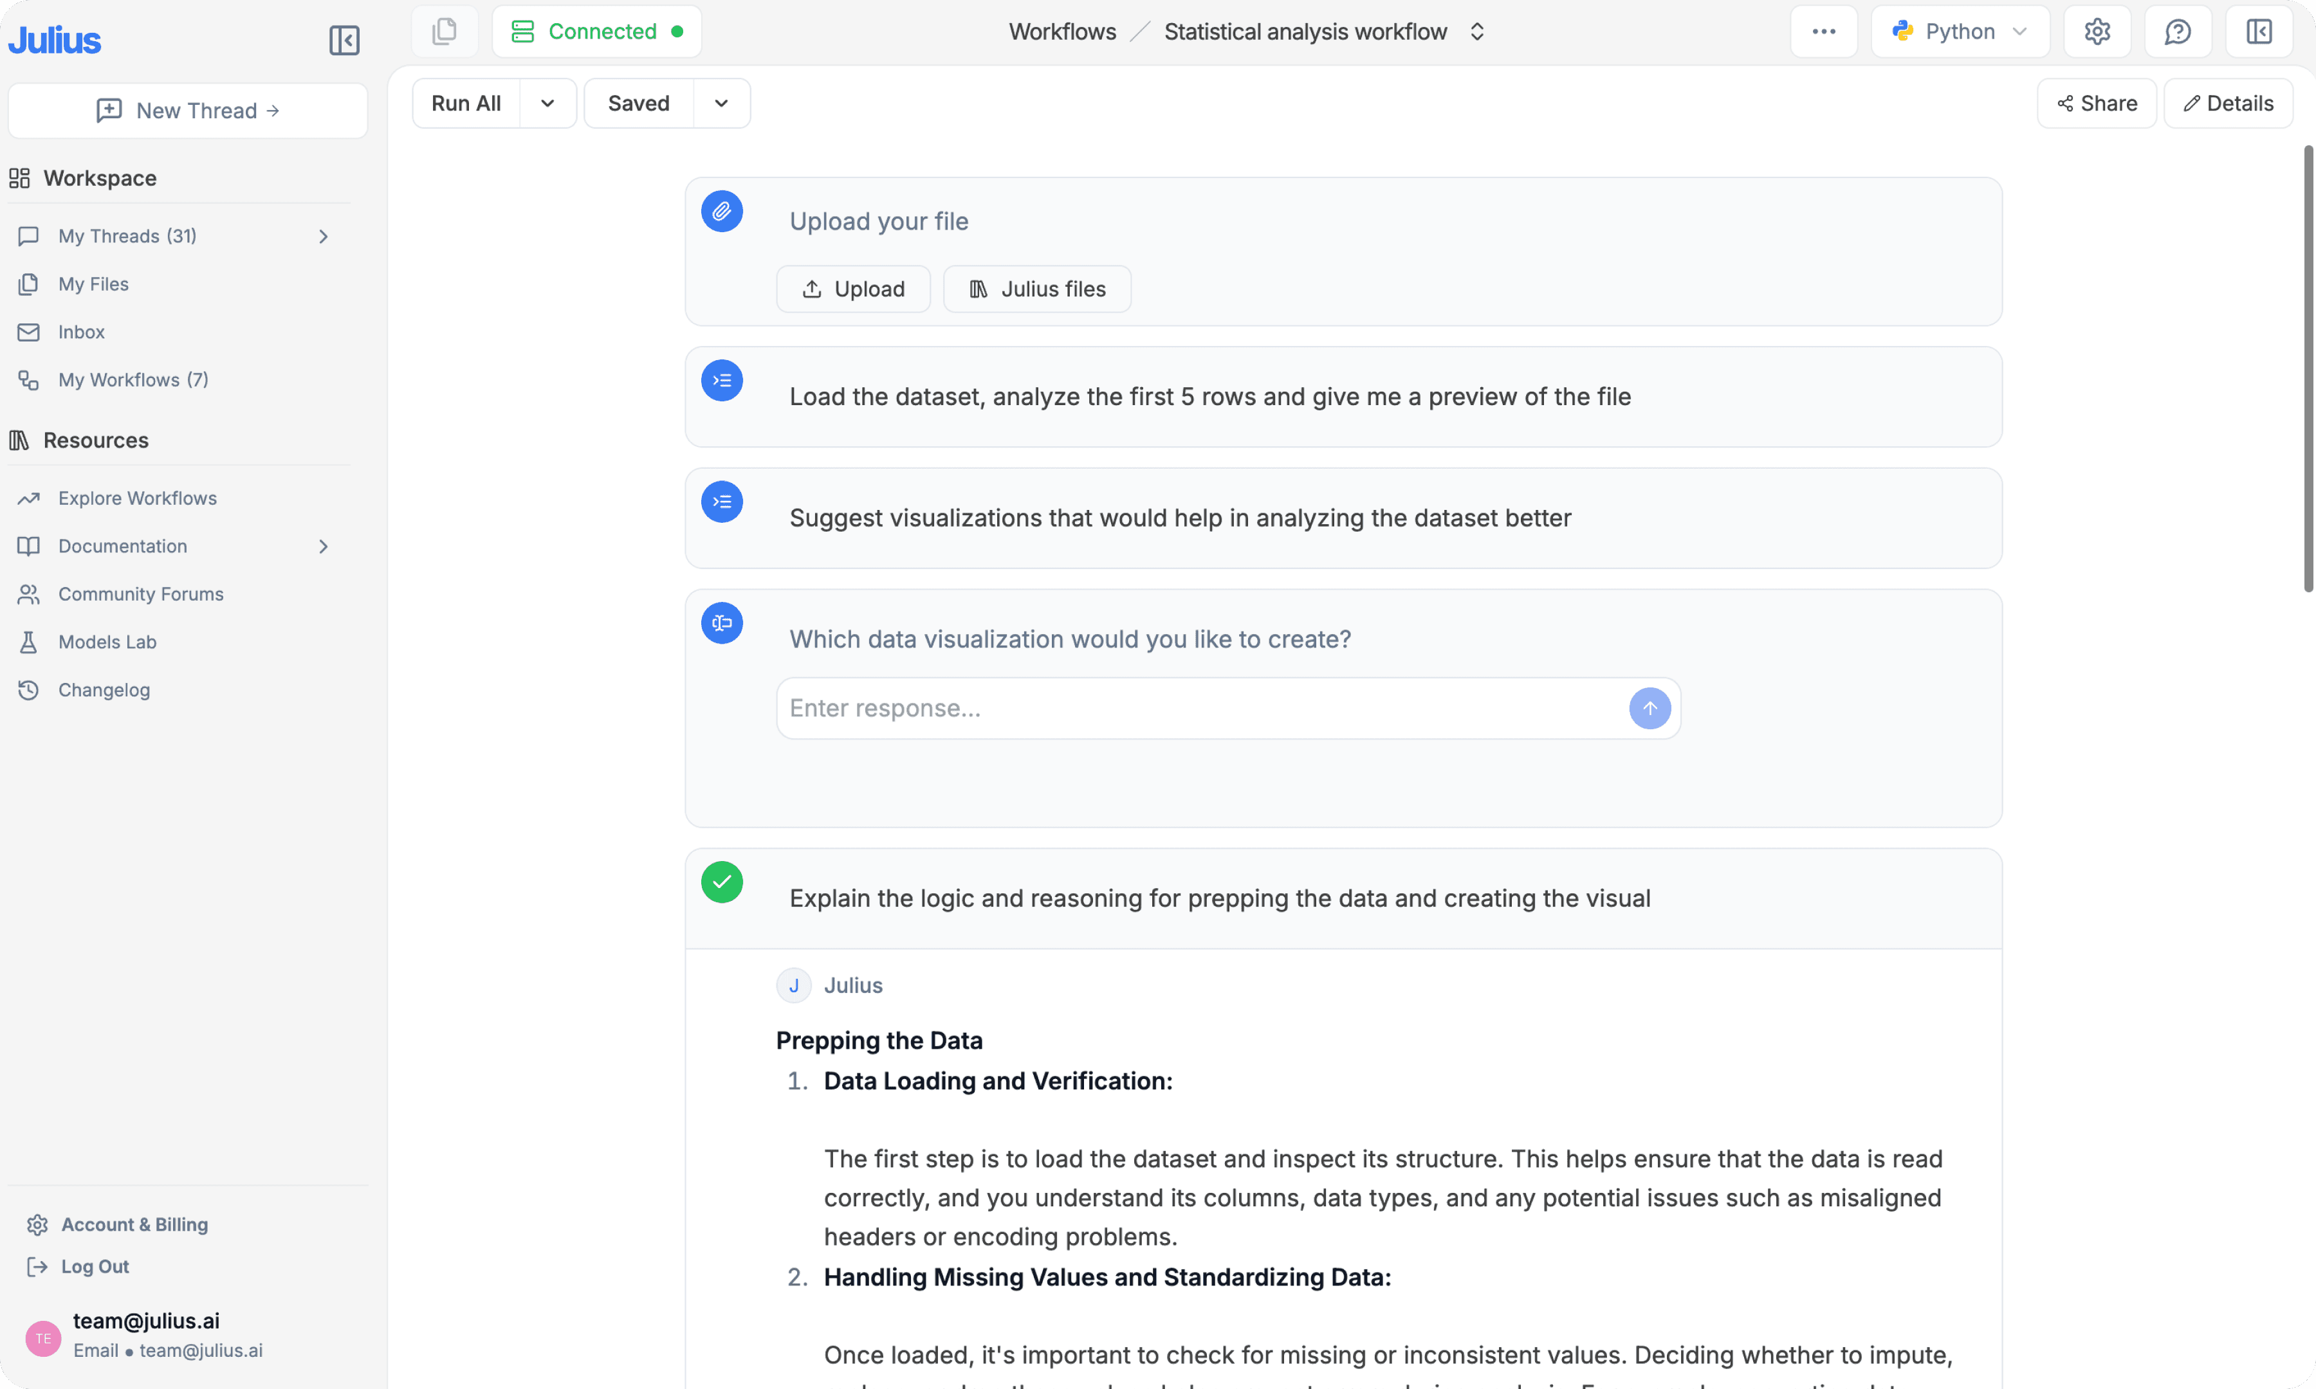
Task: Click the Share button
Action: click(x=2096, y=104)
